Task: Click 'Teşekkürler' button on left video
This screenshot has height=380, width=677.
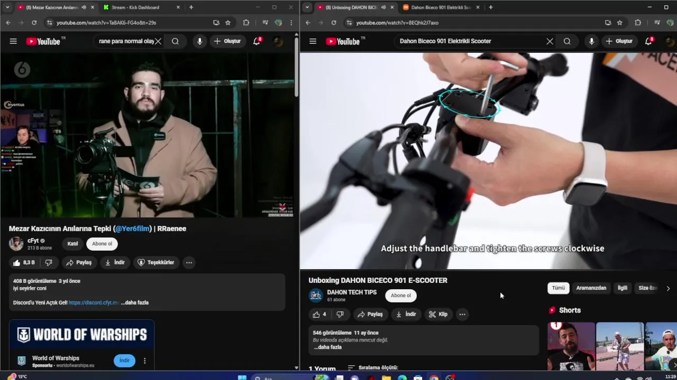Action: click(x=155, y=262)
